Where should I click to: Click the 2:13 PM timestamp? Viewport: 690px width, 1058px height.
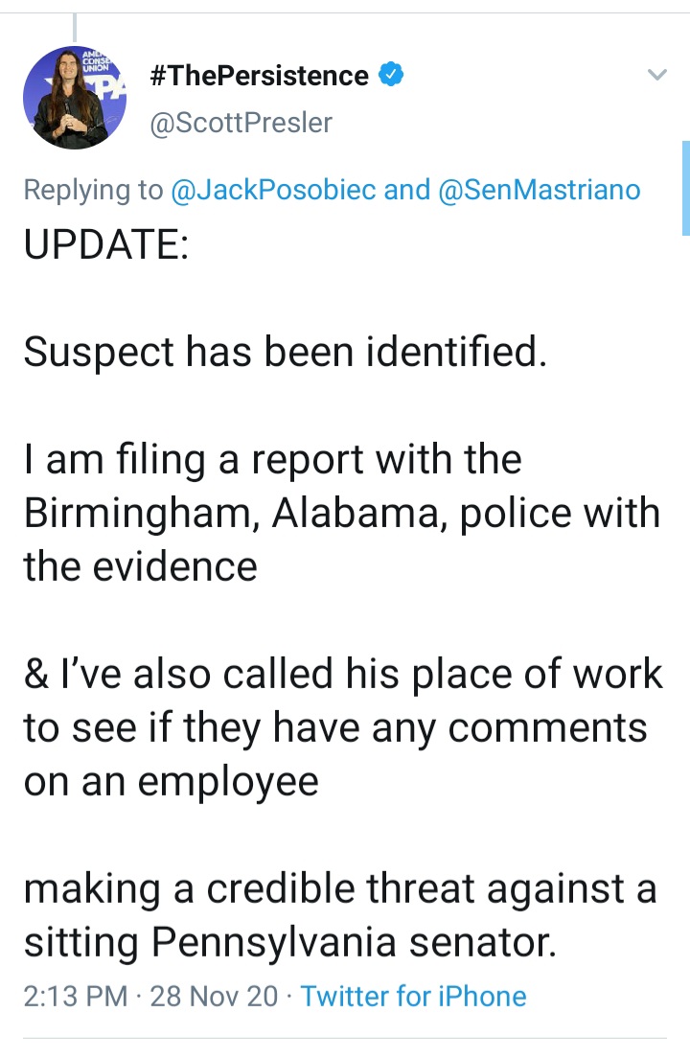76,996
